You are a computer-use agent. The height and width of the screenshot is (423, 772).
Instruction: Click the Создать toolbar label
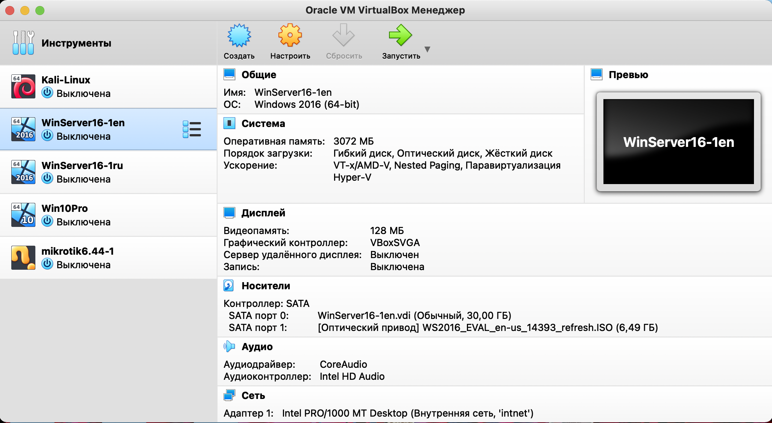pyautogui.click(x=239, y=56)
